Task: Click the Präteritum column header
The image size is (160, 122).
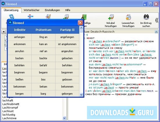Action: [x=43, y=30]
